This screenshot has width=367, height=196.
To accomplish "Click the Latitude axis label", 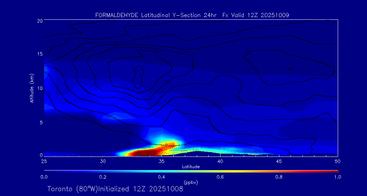I will point(191,167).
